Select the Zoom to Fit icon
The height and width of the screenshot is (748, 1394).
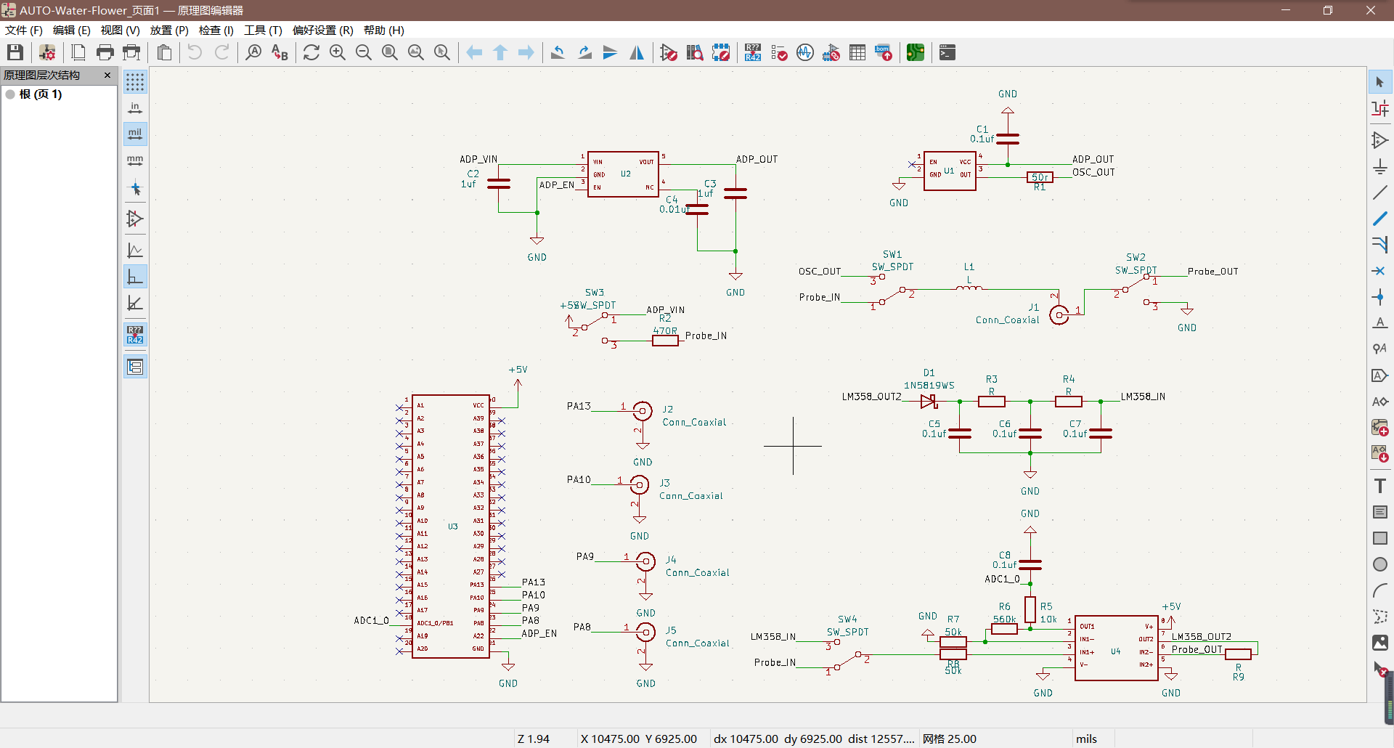[390, 52]
